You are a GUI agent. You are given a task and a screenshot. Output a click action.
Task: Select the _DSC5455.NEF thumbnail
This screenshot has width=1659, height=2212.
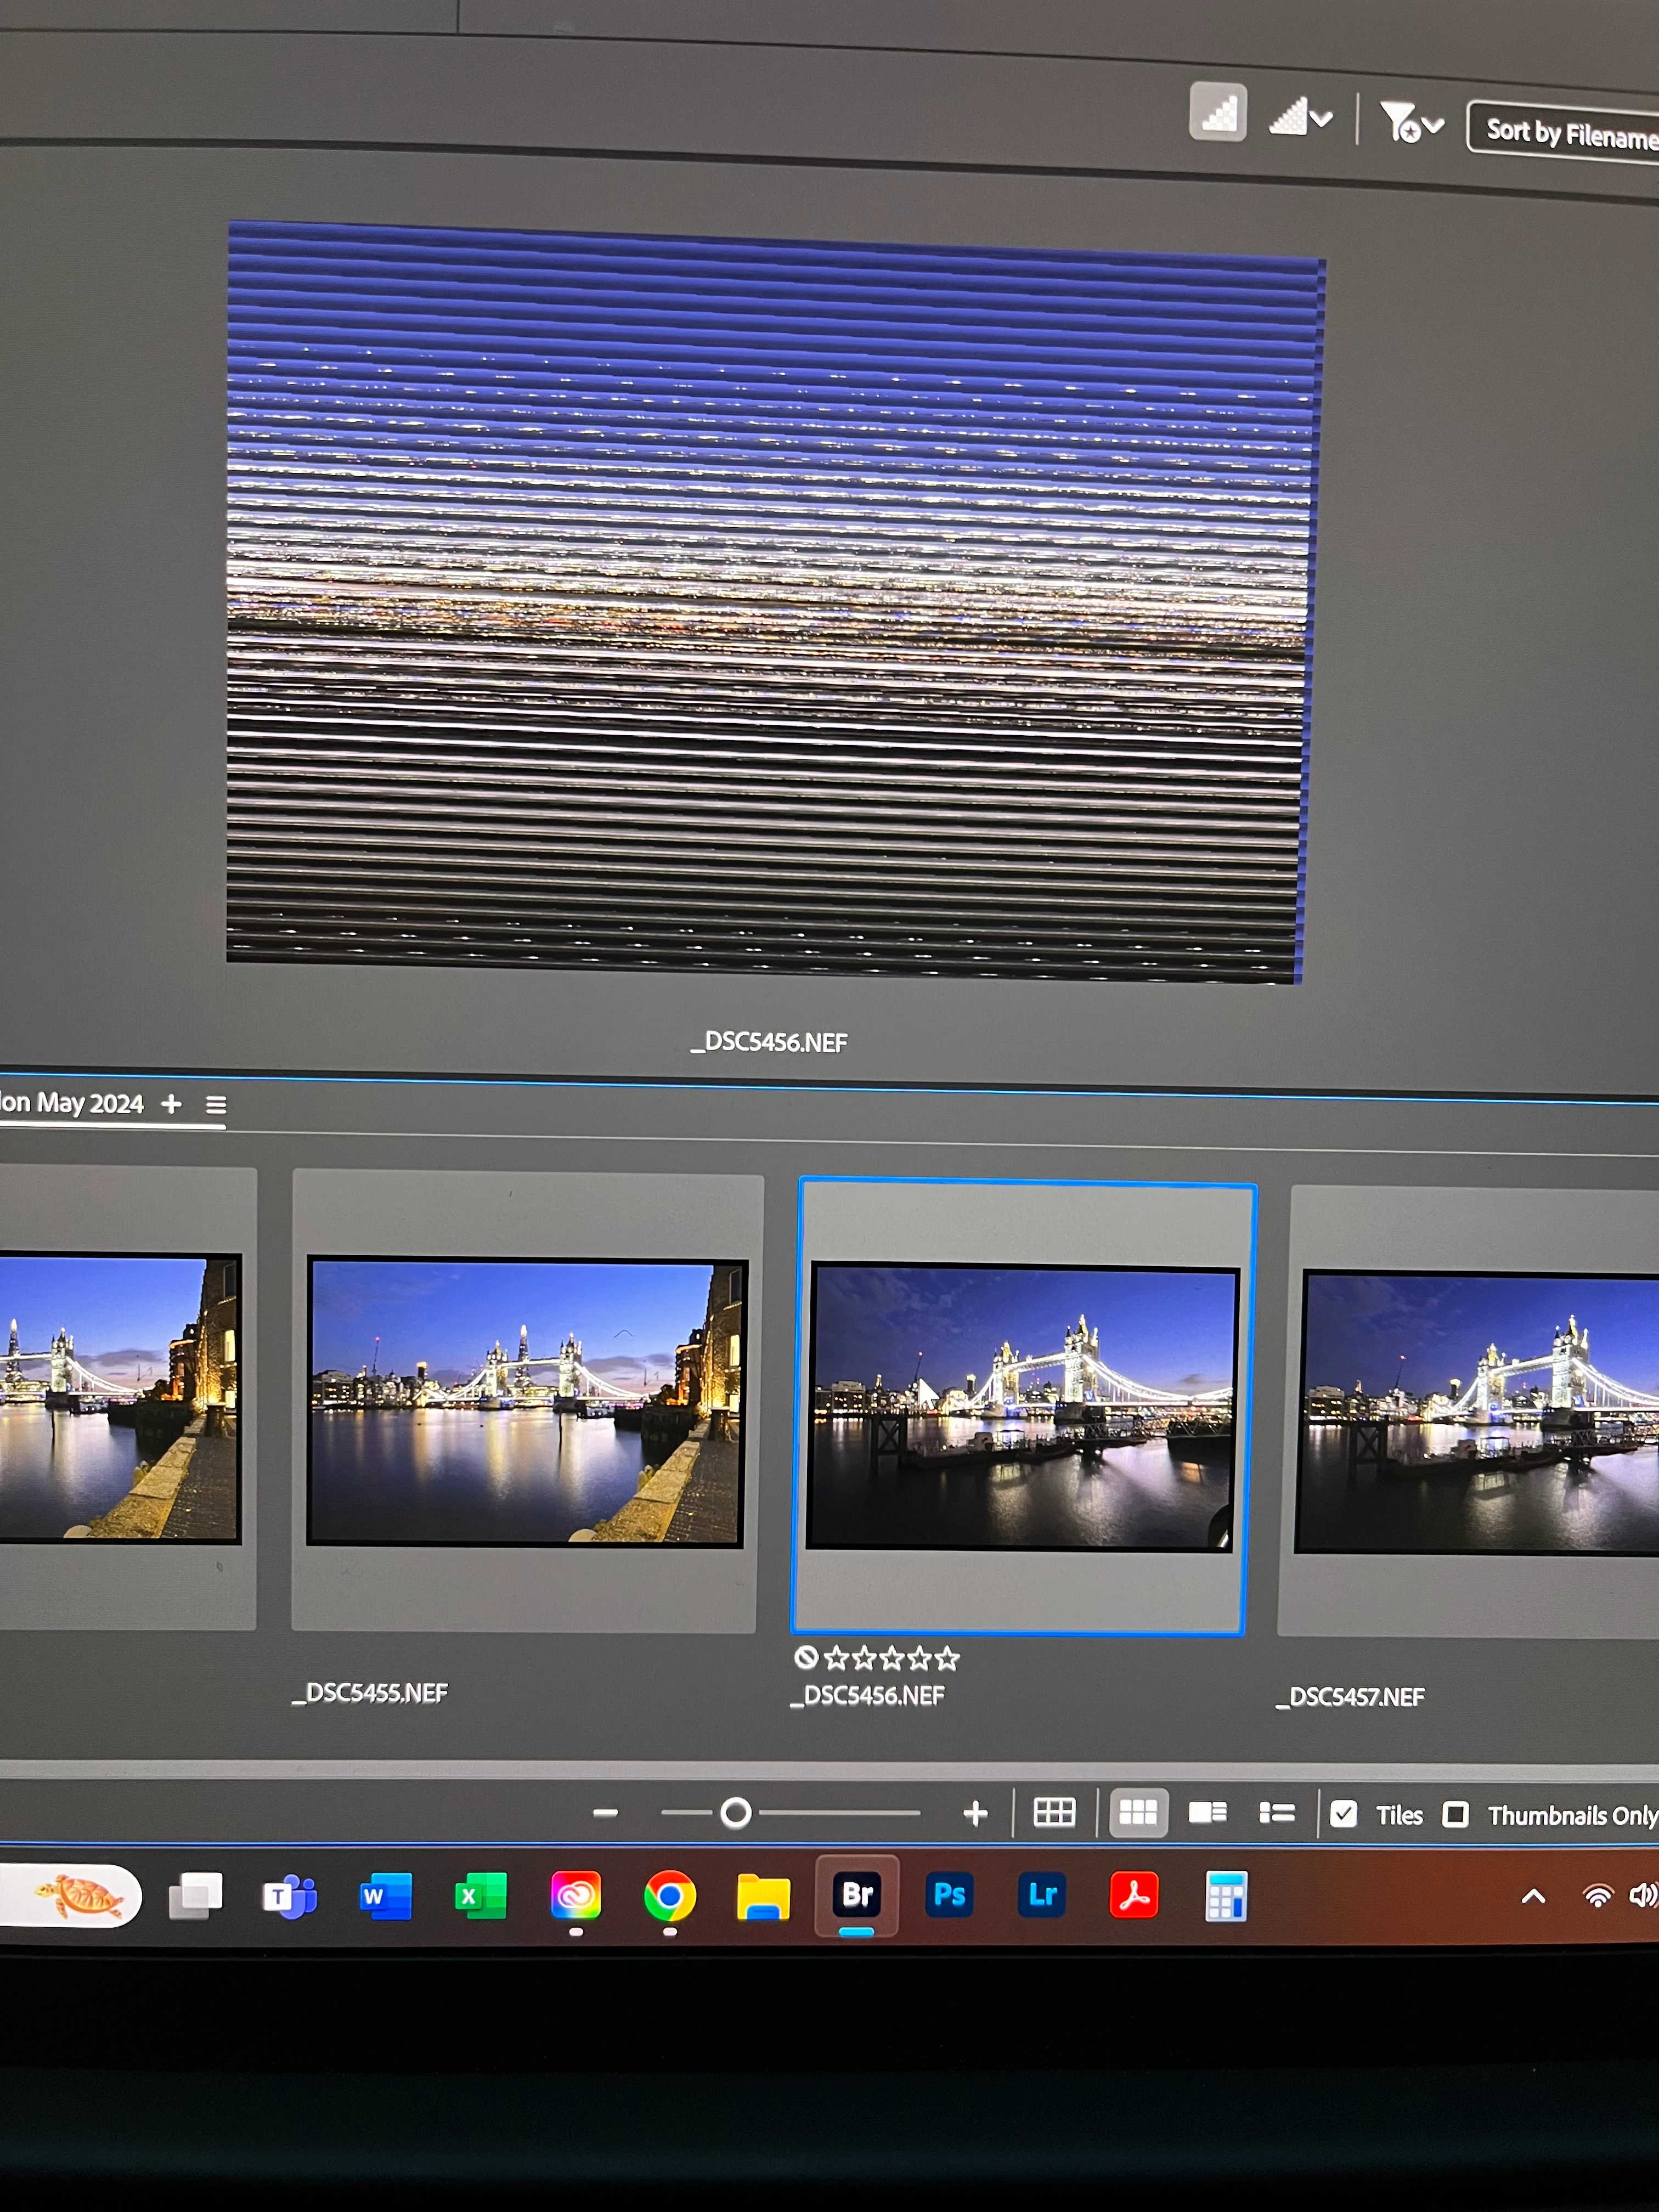coord(526,1401)
